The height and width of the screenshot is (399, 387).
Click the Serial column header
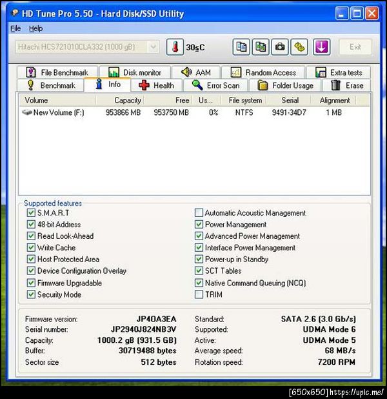click(x=288, y=100)
